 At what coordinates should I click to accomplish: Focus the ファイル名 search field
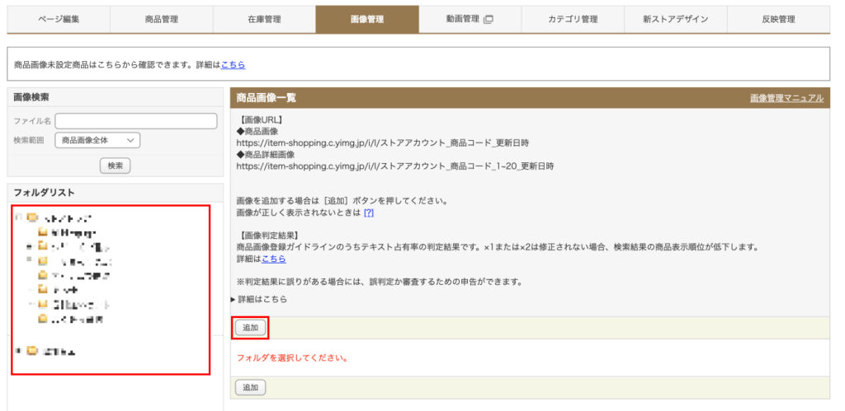click(x=136, y=121)
